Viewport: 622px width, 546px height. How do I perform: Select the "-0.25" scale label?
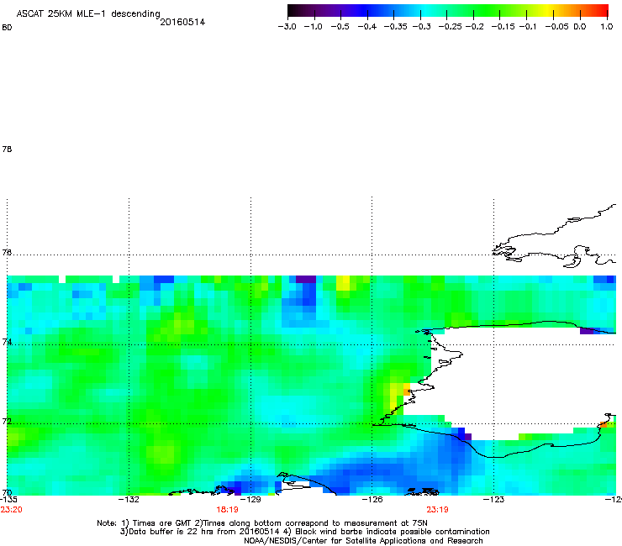click(x=450, y=27)
